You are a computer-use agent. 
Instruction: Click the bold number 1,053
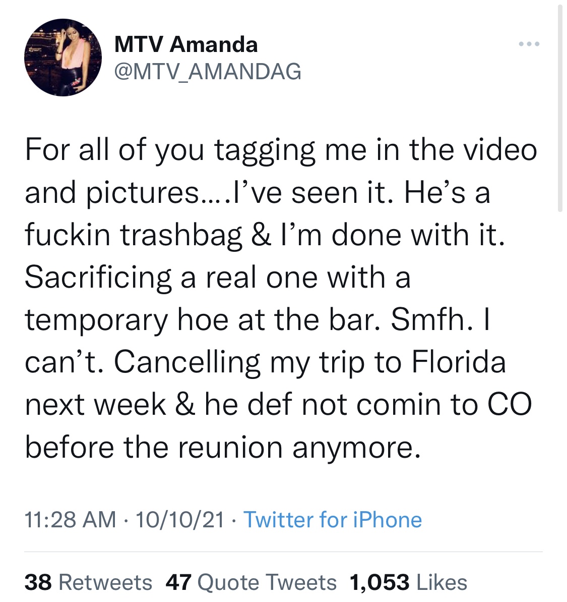coord(379,582)
